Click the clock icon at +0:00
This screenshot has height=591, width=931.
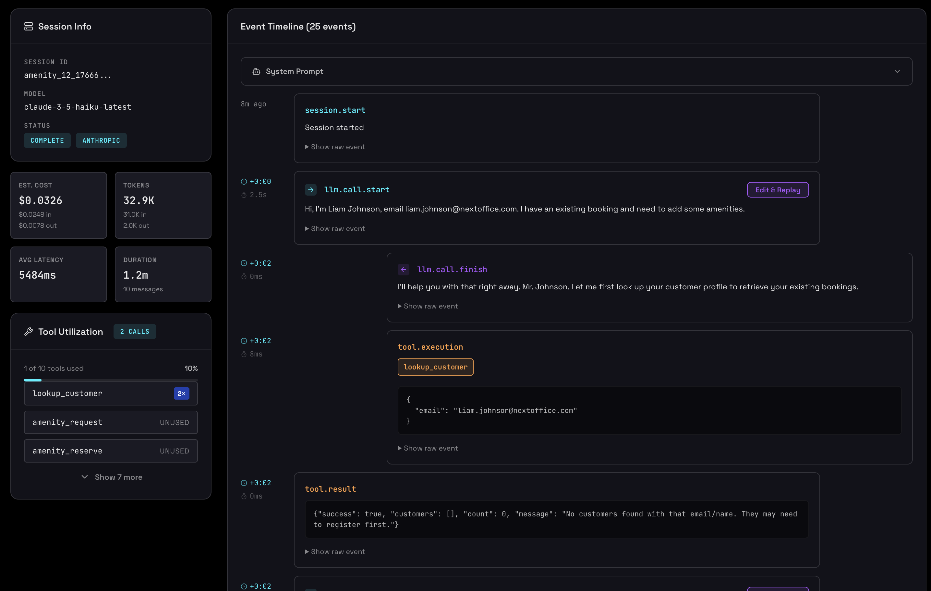pyautogui.click(x=244, y=182)
